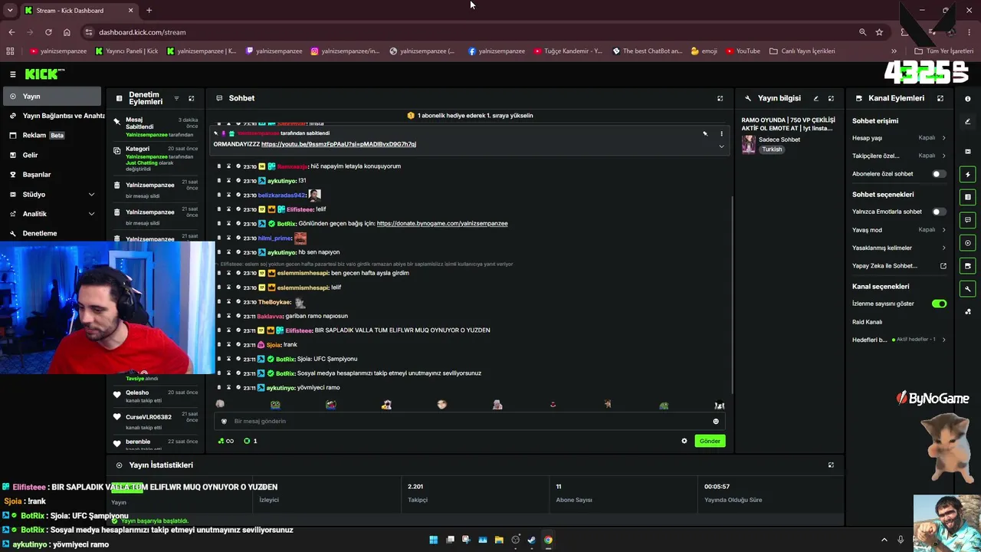Viewport: 981px width, 552px height.
Task: Open the donate.bynogame.com link in chat
Action: [x=442, y=224]
